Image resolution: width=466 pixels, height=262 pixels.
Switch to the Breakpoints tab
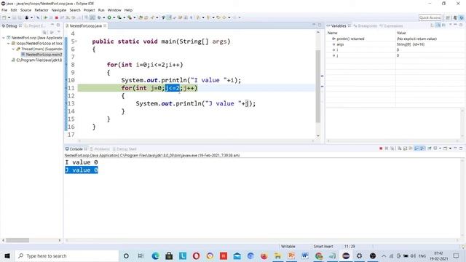366,26
